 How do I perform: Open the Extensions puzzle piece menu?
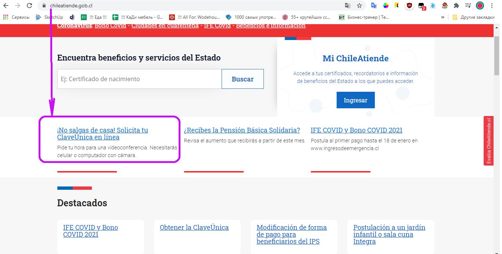coord(456,6)
